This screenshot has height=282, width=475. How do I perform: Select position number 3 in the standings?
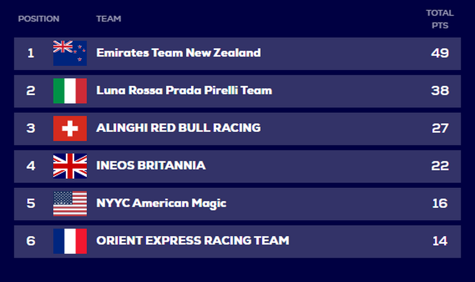pyautogui.click(x=31, y=128)
